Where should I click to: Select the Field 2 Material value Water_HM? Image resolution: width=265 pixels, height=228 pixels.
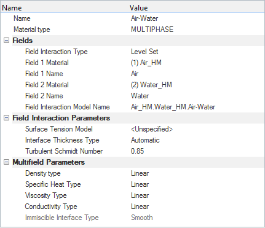pyautogui.click(x=151, y=85)
